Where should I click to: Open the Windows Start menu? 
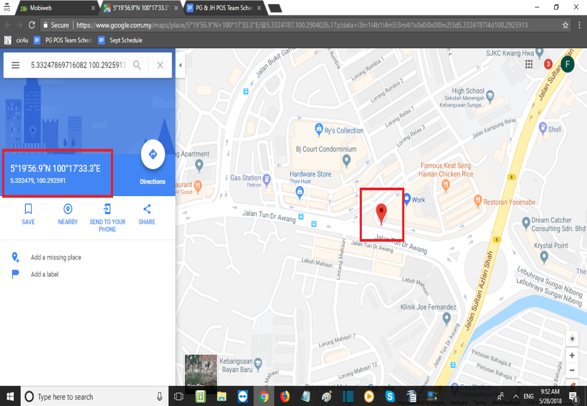pyautogui.click(x=10, y=396)
